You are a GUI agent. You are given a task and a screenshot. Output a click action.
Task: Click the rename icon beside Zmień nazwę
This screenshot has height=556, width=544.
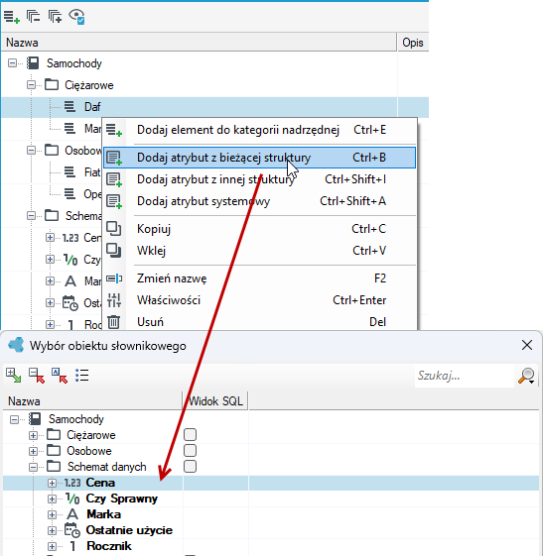[114, 278]
